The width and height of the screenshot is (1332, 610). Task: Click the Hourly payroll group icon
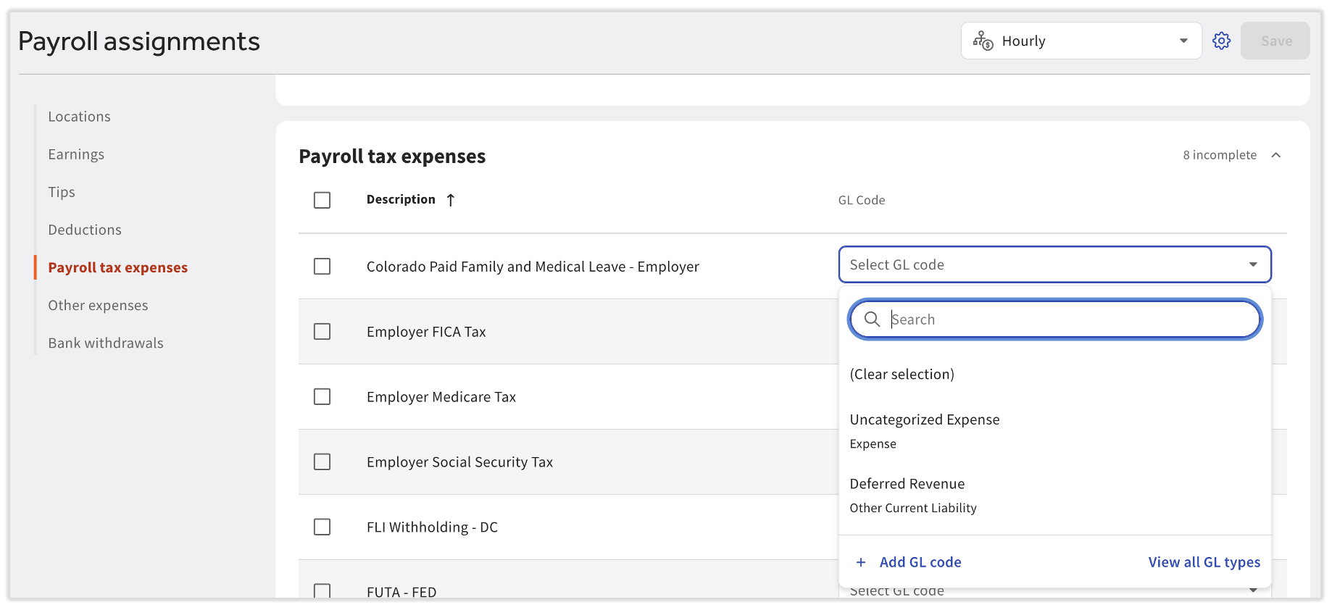pyautogui.click(x=983, y=41)
